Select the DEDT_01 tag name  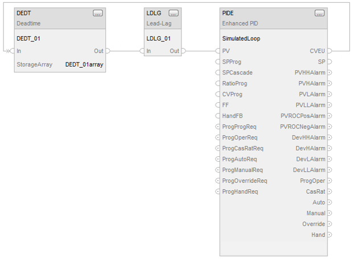28,39
